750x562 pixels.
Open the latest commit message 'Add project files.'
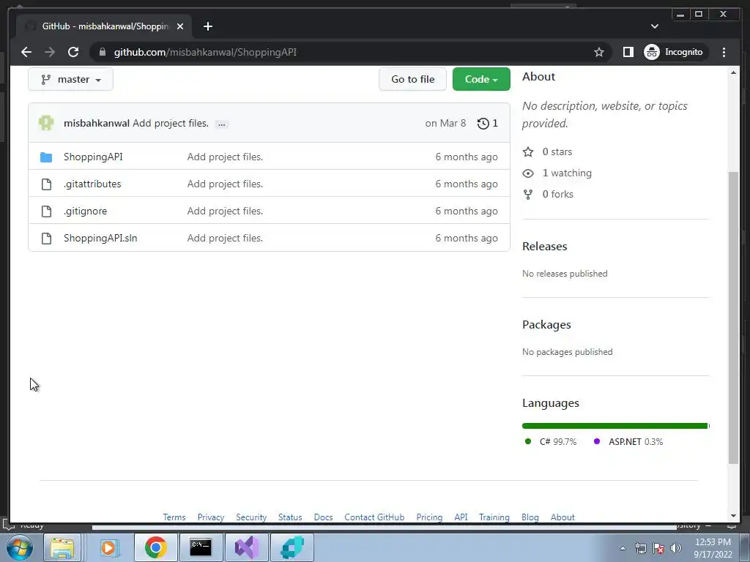tap(171, 123)
